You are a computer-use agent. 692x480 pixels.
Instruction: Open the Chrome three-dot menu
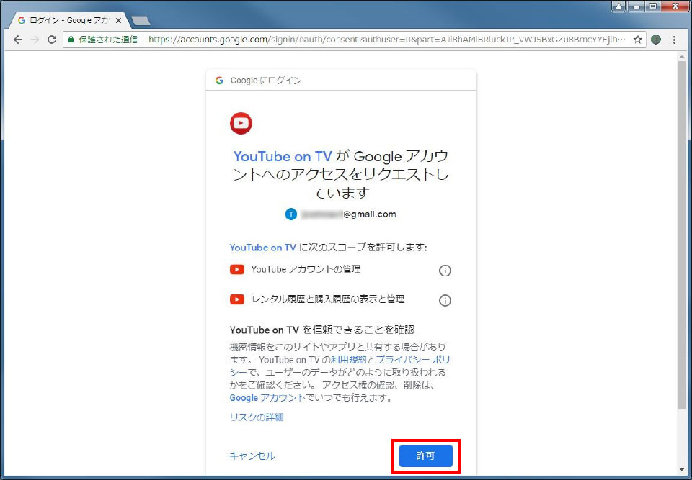pos(674,40)
